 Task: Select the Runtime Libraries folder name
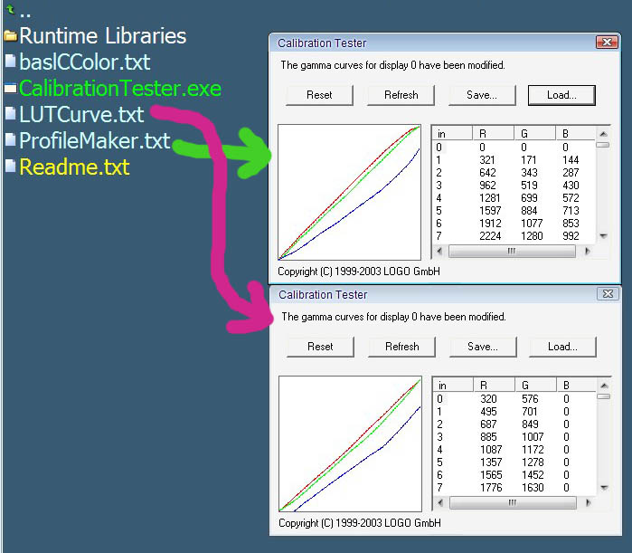click(x=103, y=36)
